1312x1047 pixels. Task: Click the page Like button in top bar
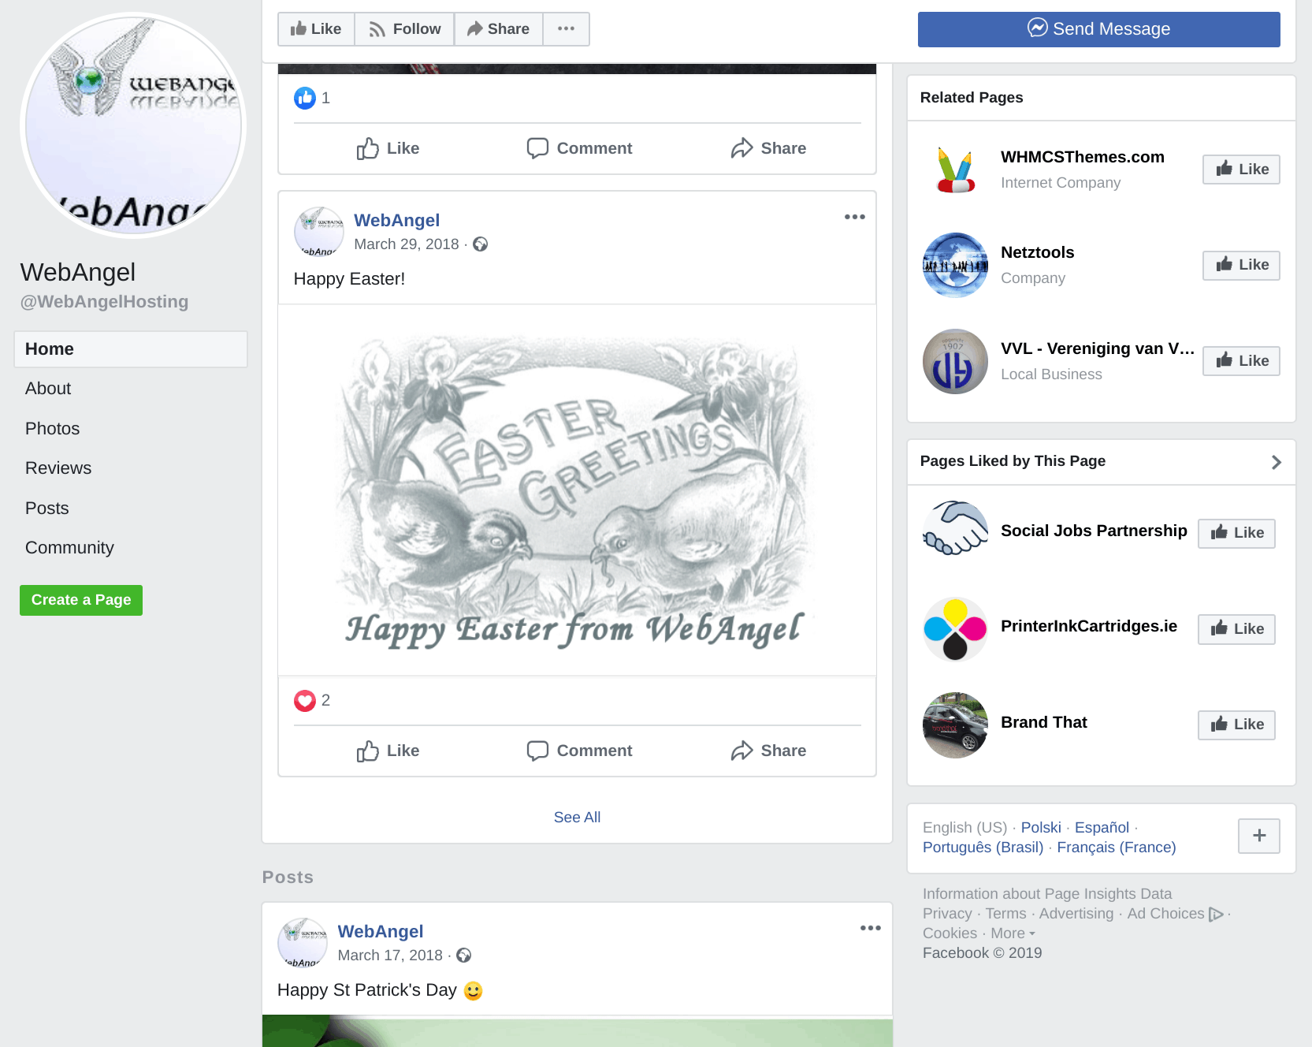316,29
